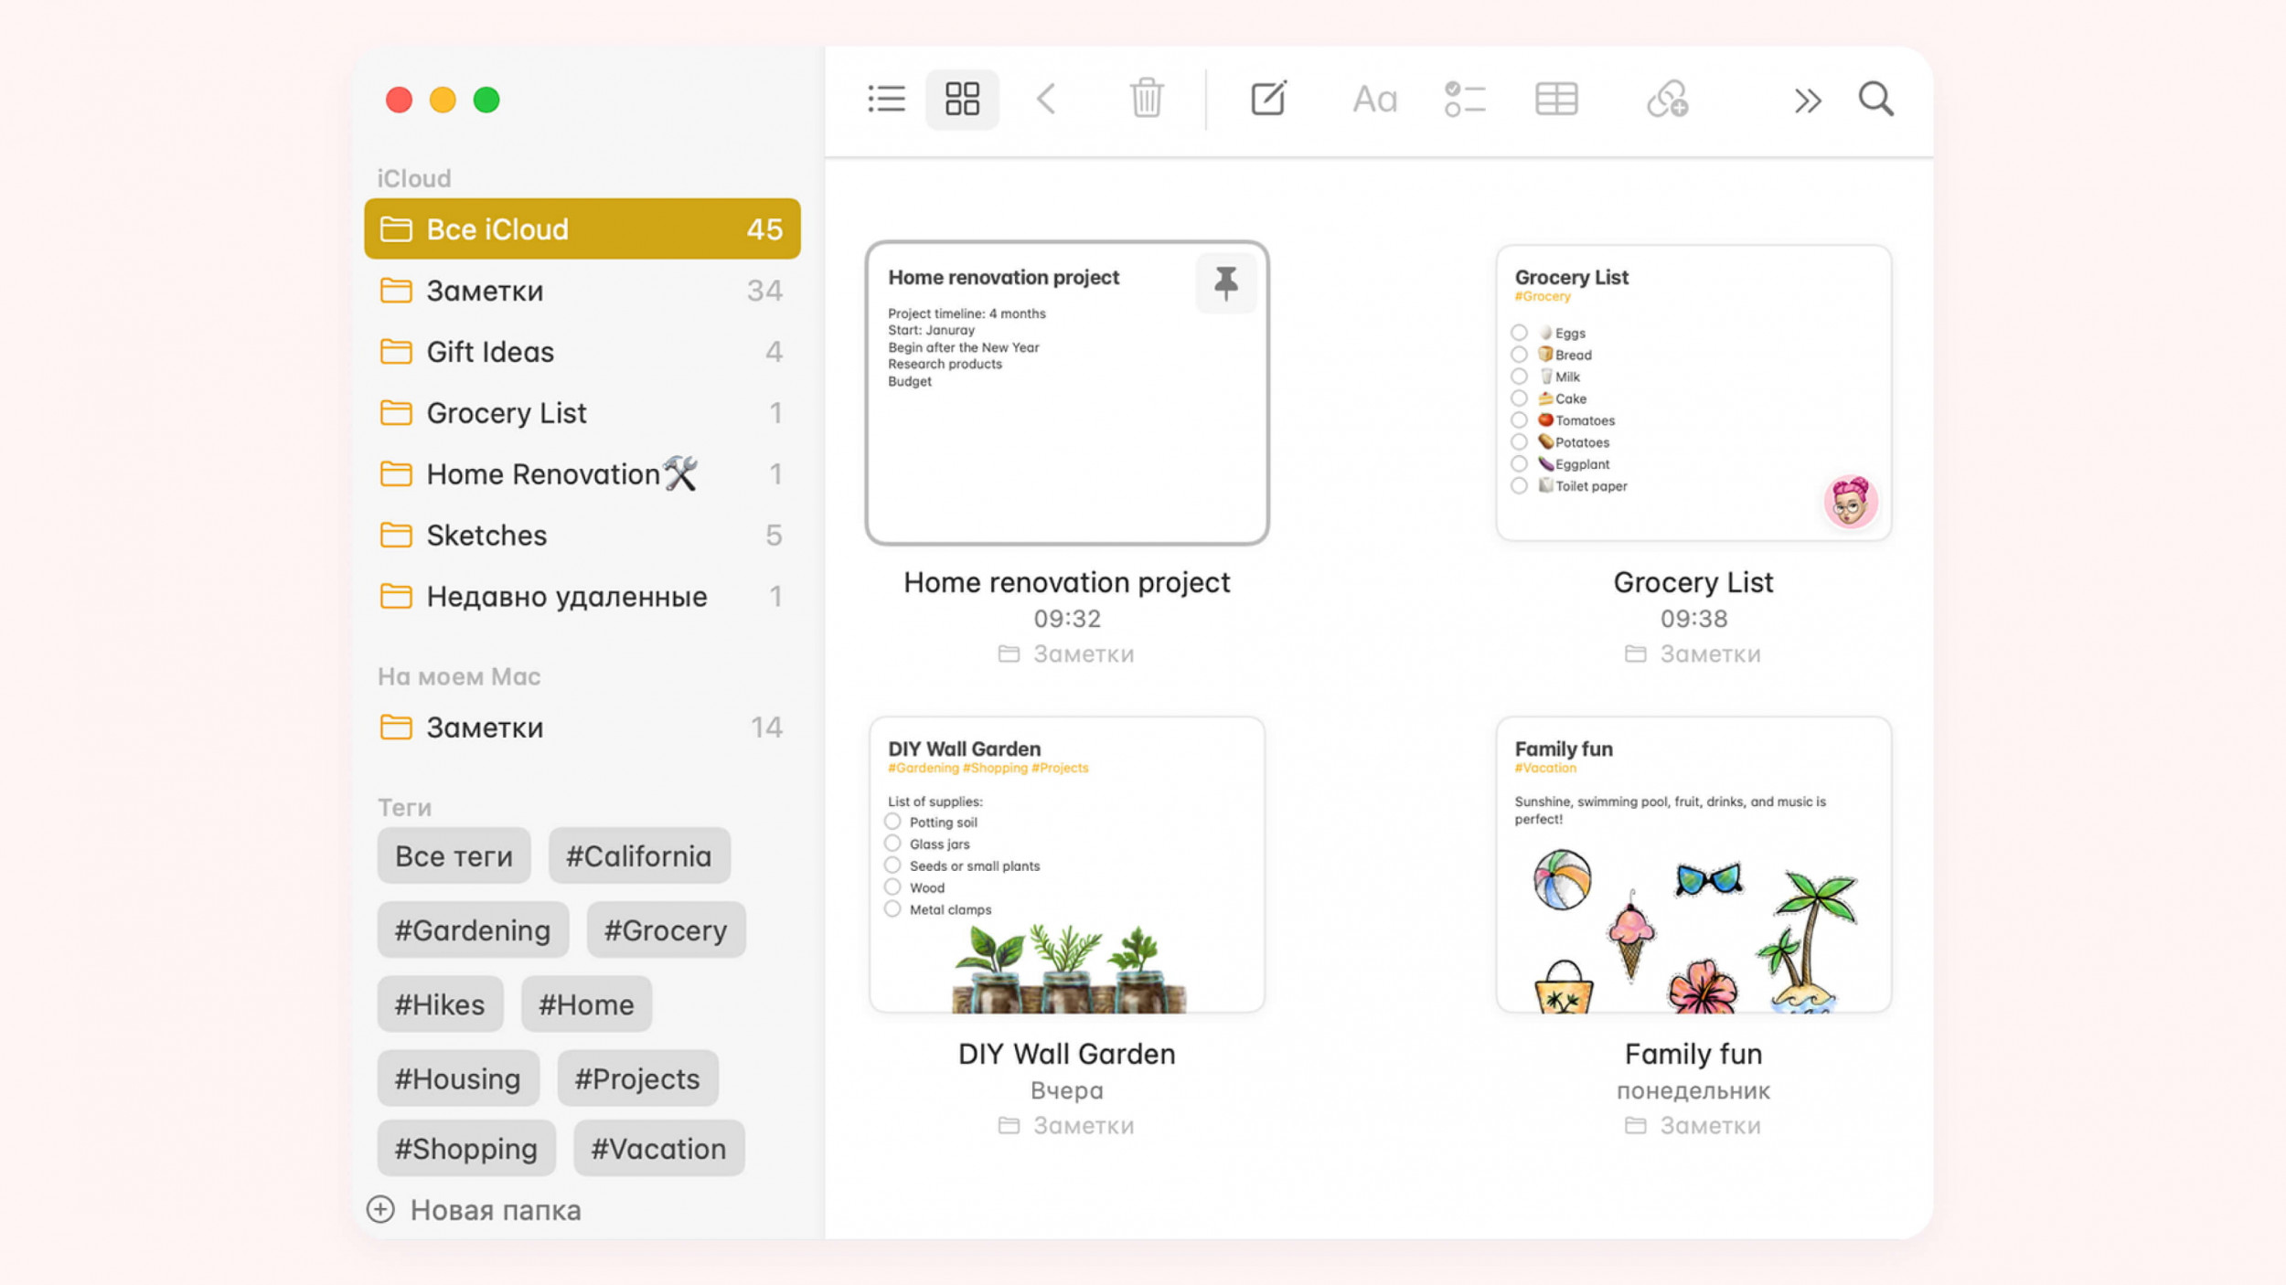Switch to gallery grid view

click(x=962, y=99)
